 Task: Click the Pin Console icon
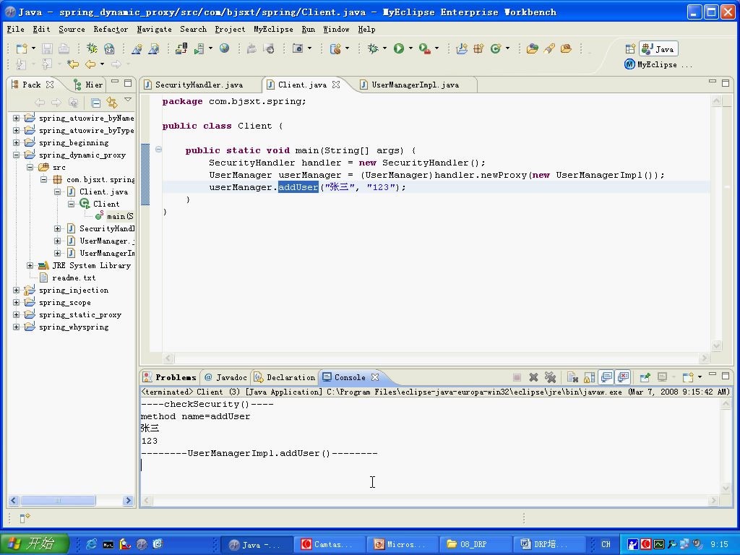tap(645, 377)
